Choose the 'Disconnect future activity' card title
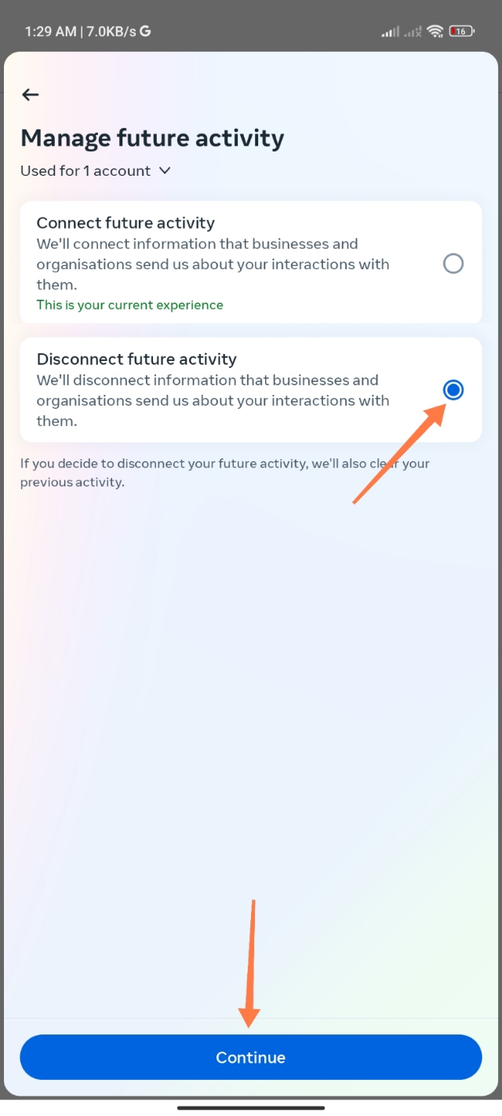The image size is (502, 1116). pos(136,359)
